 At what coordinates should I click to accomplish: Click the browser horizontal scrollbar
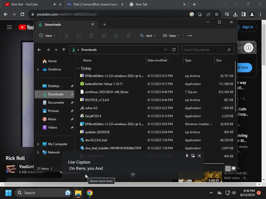[131, 184]
